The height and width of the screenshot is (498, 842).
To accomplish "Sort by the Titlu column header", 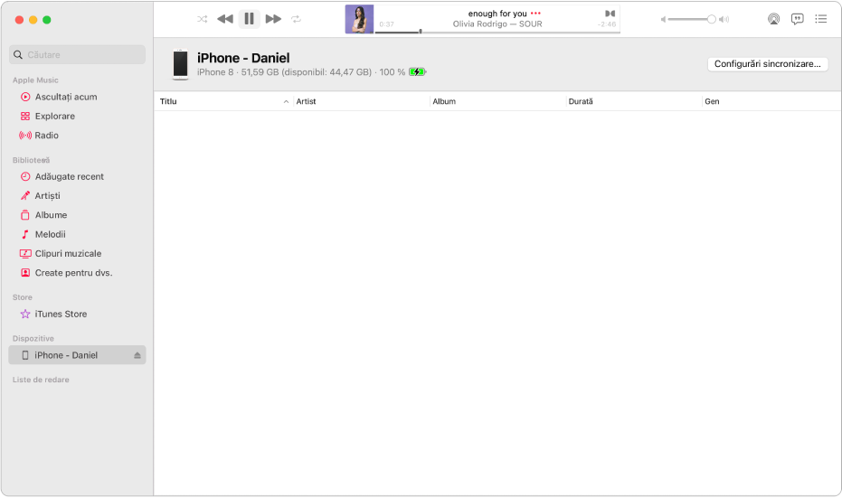I will click(223, 101).
